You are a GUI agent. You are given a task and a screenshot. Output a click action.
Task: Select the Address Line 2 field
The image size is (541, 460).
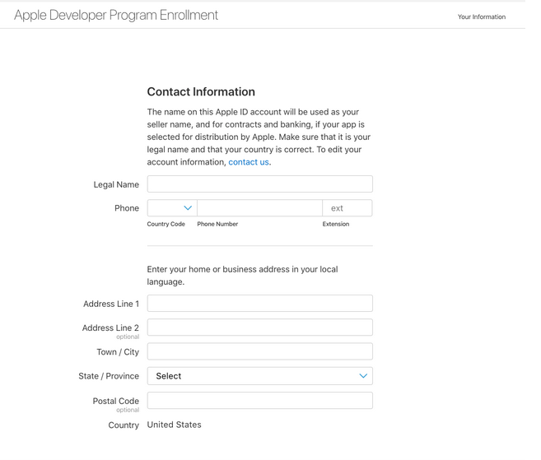point(260,328)
